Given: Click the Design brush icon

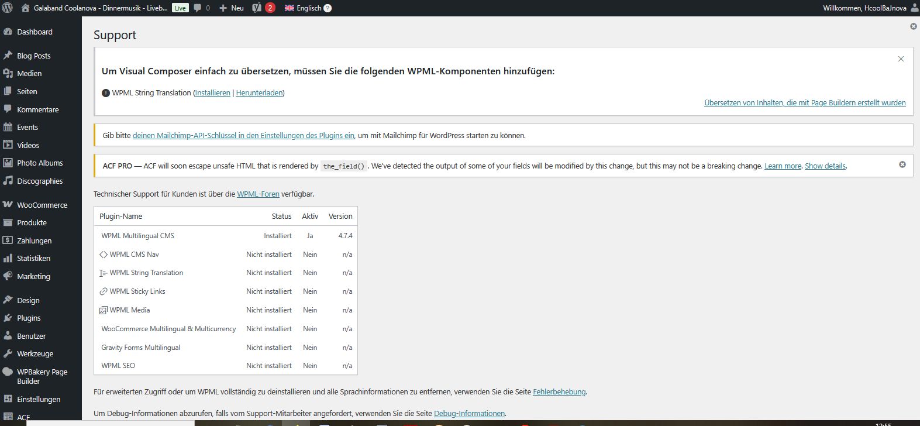Looking at the screenshot, I should (x=8, y=300).
